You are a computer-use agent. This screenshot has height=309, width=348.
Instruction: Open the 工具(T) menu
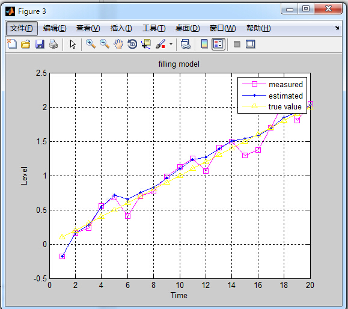[x=154, y=28]
